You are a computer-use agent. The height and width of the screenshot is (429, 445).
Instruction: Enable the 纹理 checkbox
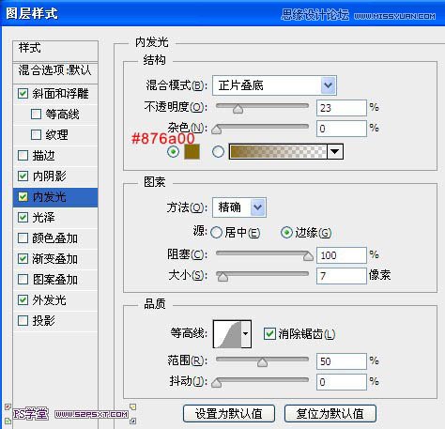[36, 134]
